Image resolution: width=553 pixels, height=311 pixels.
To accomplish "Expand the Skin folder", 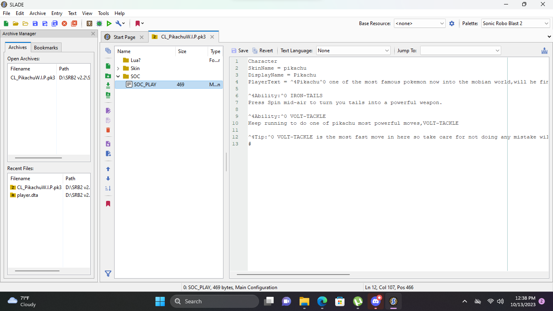I will coord(118,68).
